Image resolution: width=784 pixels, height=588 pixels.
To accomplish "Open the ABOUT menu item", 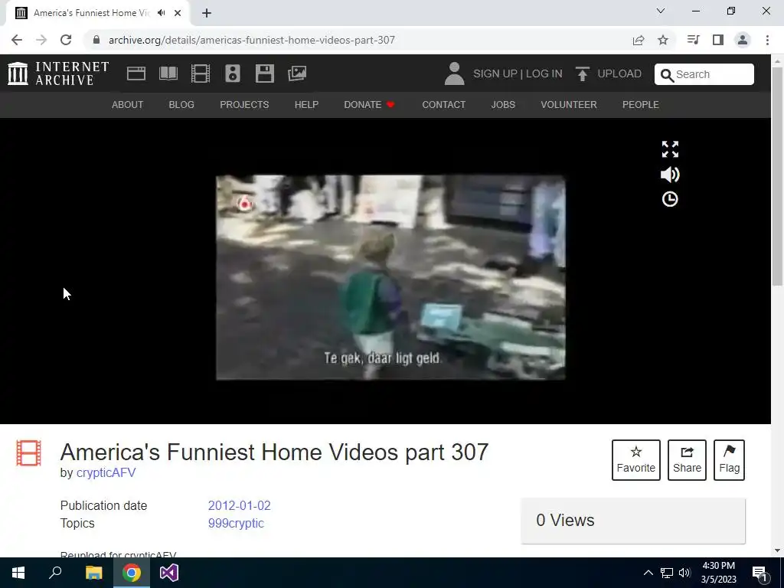I will 128,104.
